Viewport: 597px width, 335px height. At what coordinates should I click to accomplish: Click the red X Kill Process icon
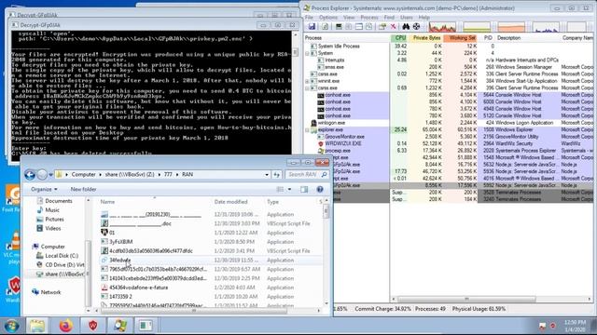(394, 27)
